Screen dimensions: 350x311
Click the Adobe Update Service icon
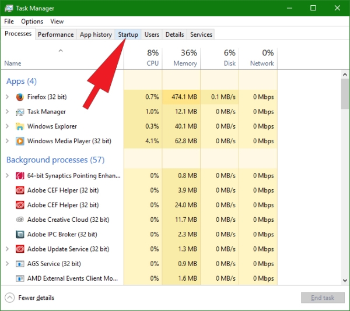(20, 249)
